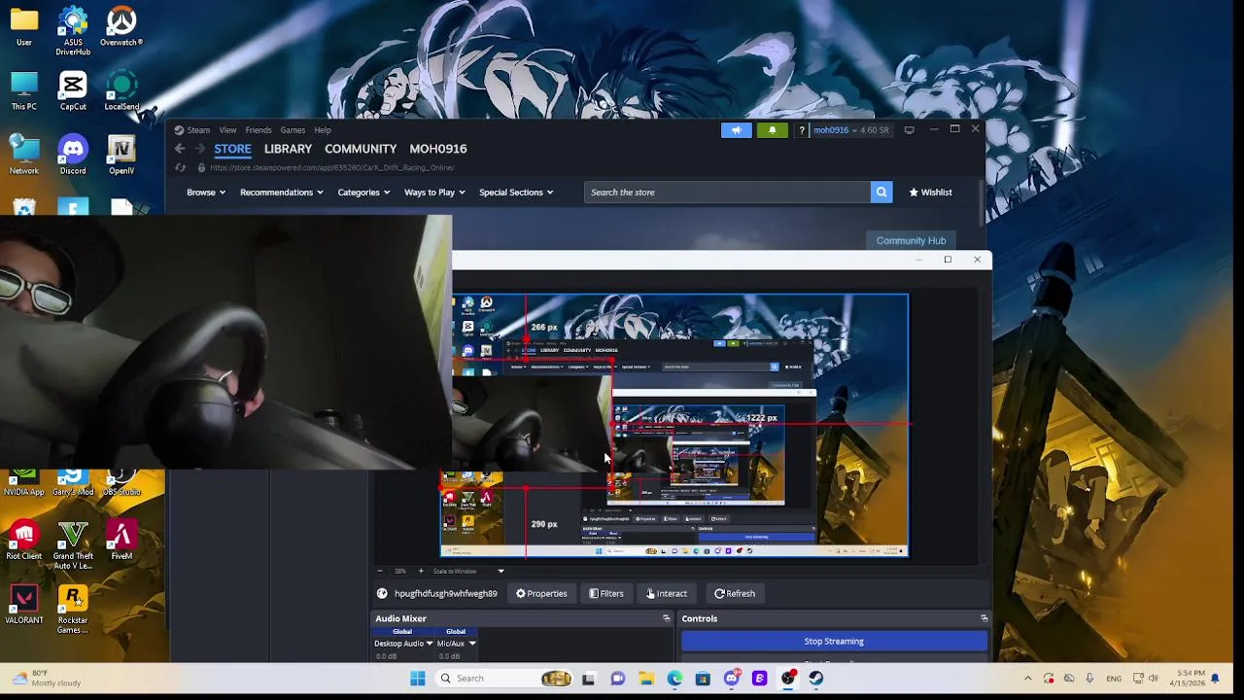The image size is (1244, 700).
Task: Expand Recommendations dropdown in Steam store
Action: point(282,192)
